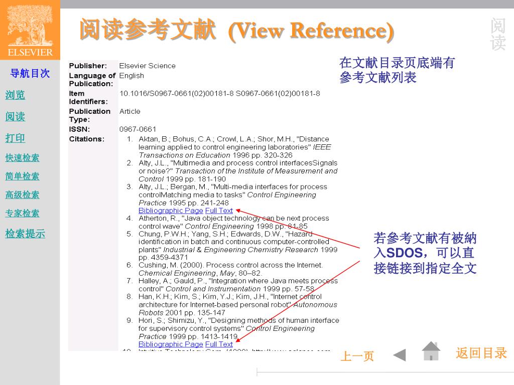Open Full Text link under citation 9
The image size is (514, 385).
219,344
